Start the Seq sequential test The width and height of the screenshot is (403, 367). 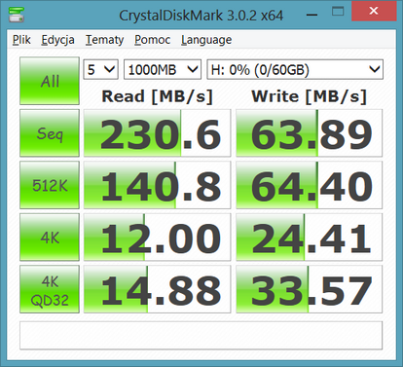pyautogui.click(x=50, y=133)
